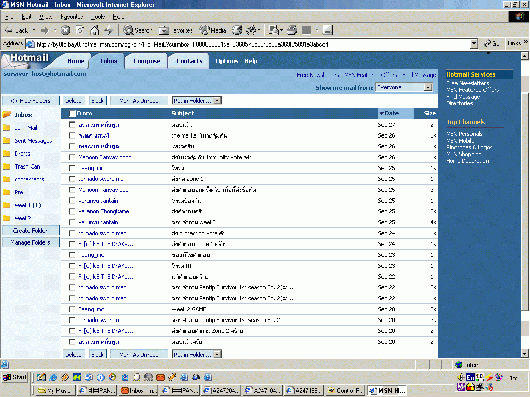The height and width of the screenshot is (397, 530).
Task: Launch Internet Explorer from the Quick Launch bar
Action: (53, 377)
